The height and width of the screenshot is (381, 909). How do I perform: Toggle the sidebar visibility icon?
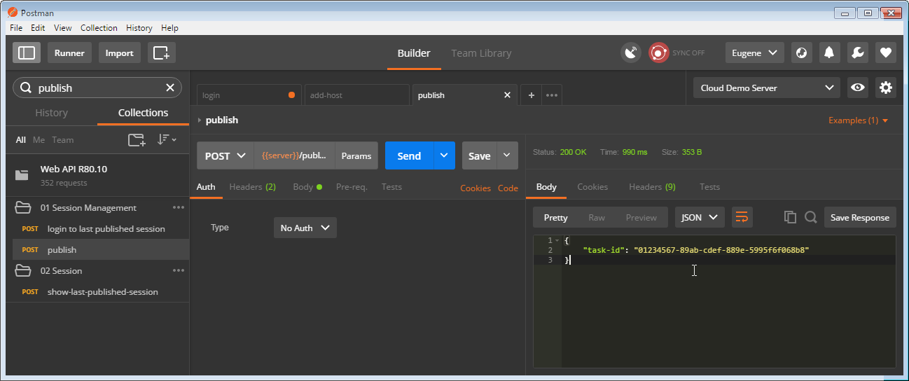click(27, 53)
